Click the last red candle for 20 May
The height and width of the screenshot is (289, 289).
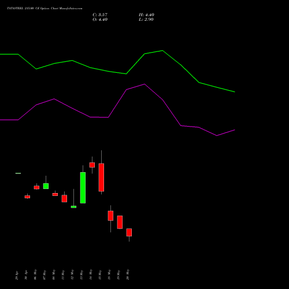(x=129, y=232)
